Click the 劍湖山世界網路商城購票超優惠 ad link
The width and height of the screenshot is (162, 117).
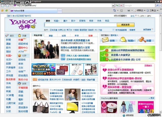click(x=128, y=50)
